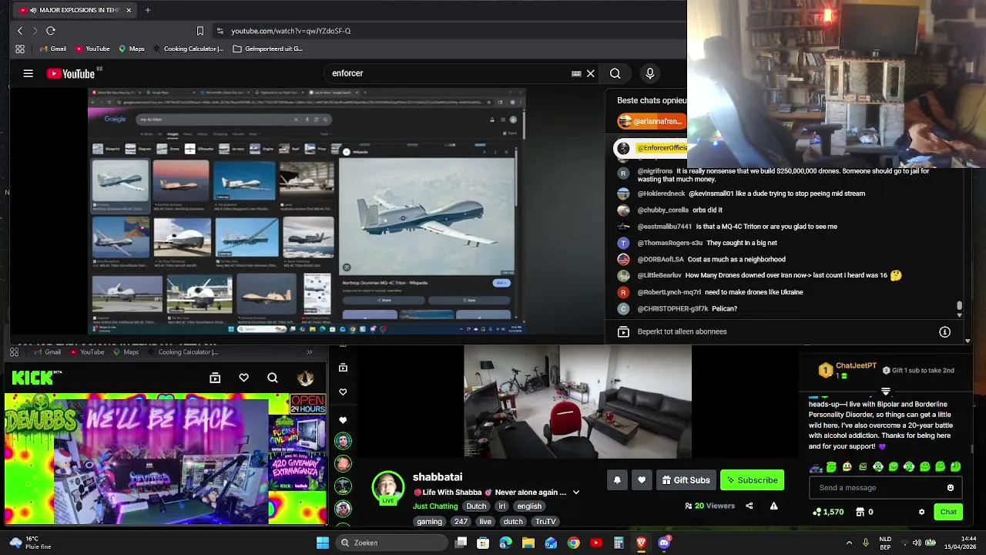Select the 'Dutch' language tag
This screenshot has width=986, height=555.
(x=476, y=506)
